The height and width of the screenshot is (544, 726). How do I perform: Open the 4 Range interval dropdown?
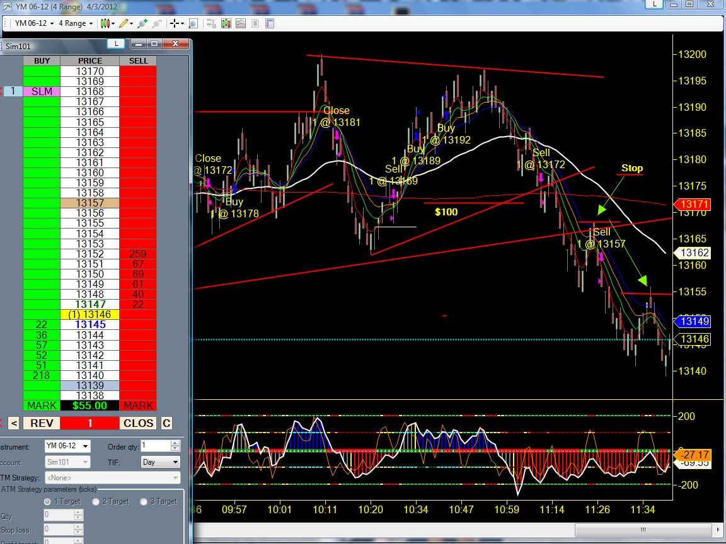[x=76, y=23]
